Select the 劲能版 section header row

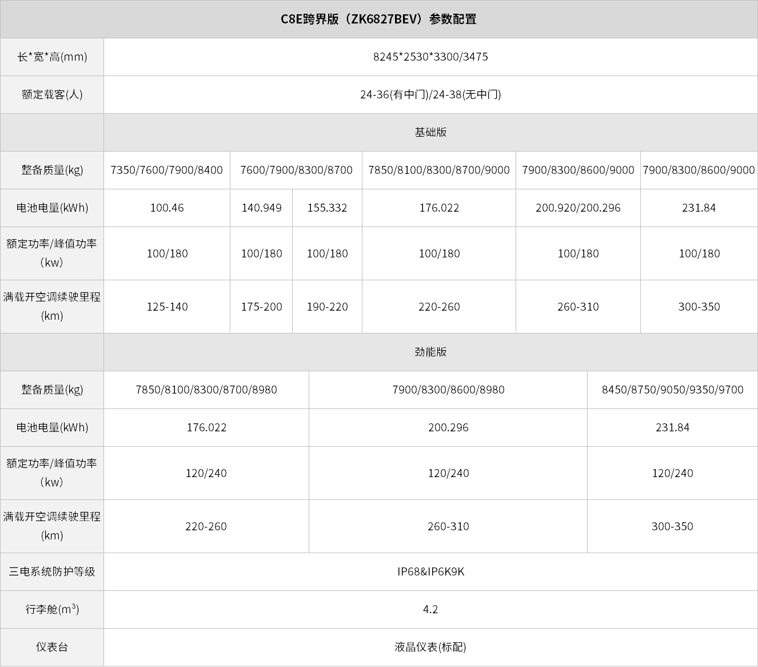pyautogui.click(x=430, y=352)
